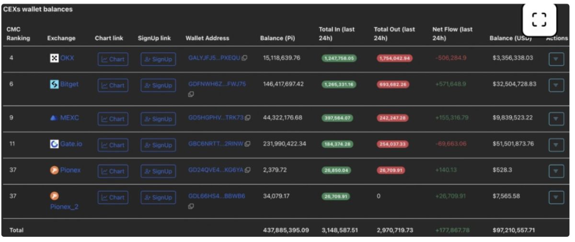Open the Chart button for Bitget

pyautogui.click(x=113, y=86)
